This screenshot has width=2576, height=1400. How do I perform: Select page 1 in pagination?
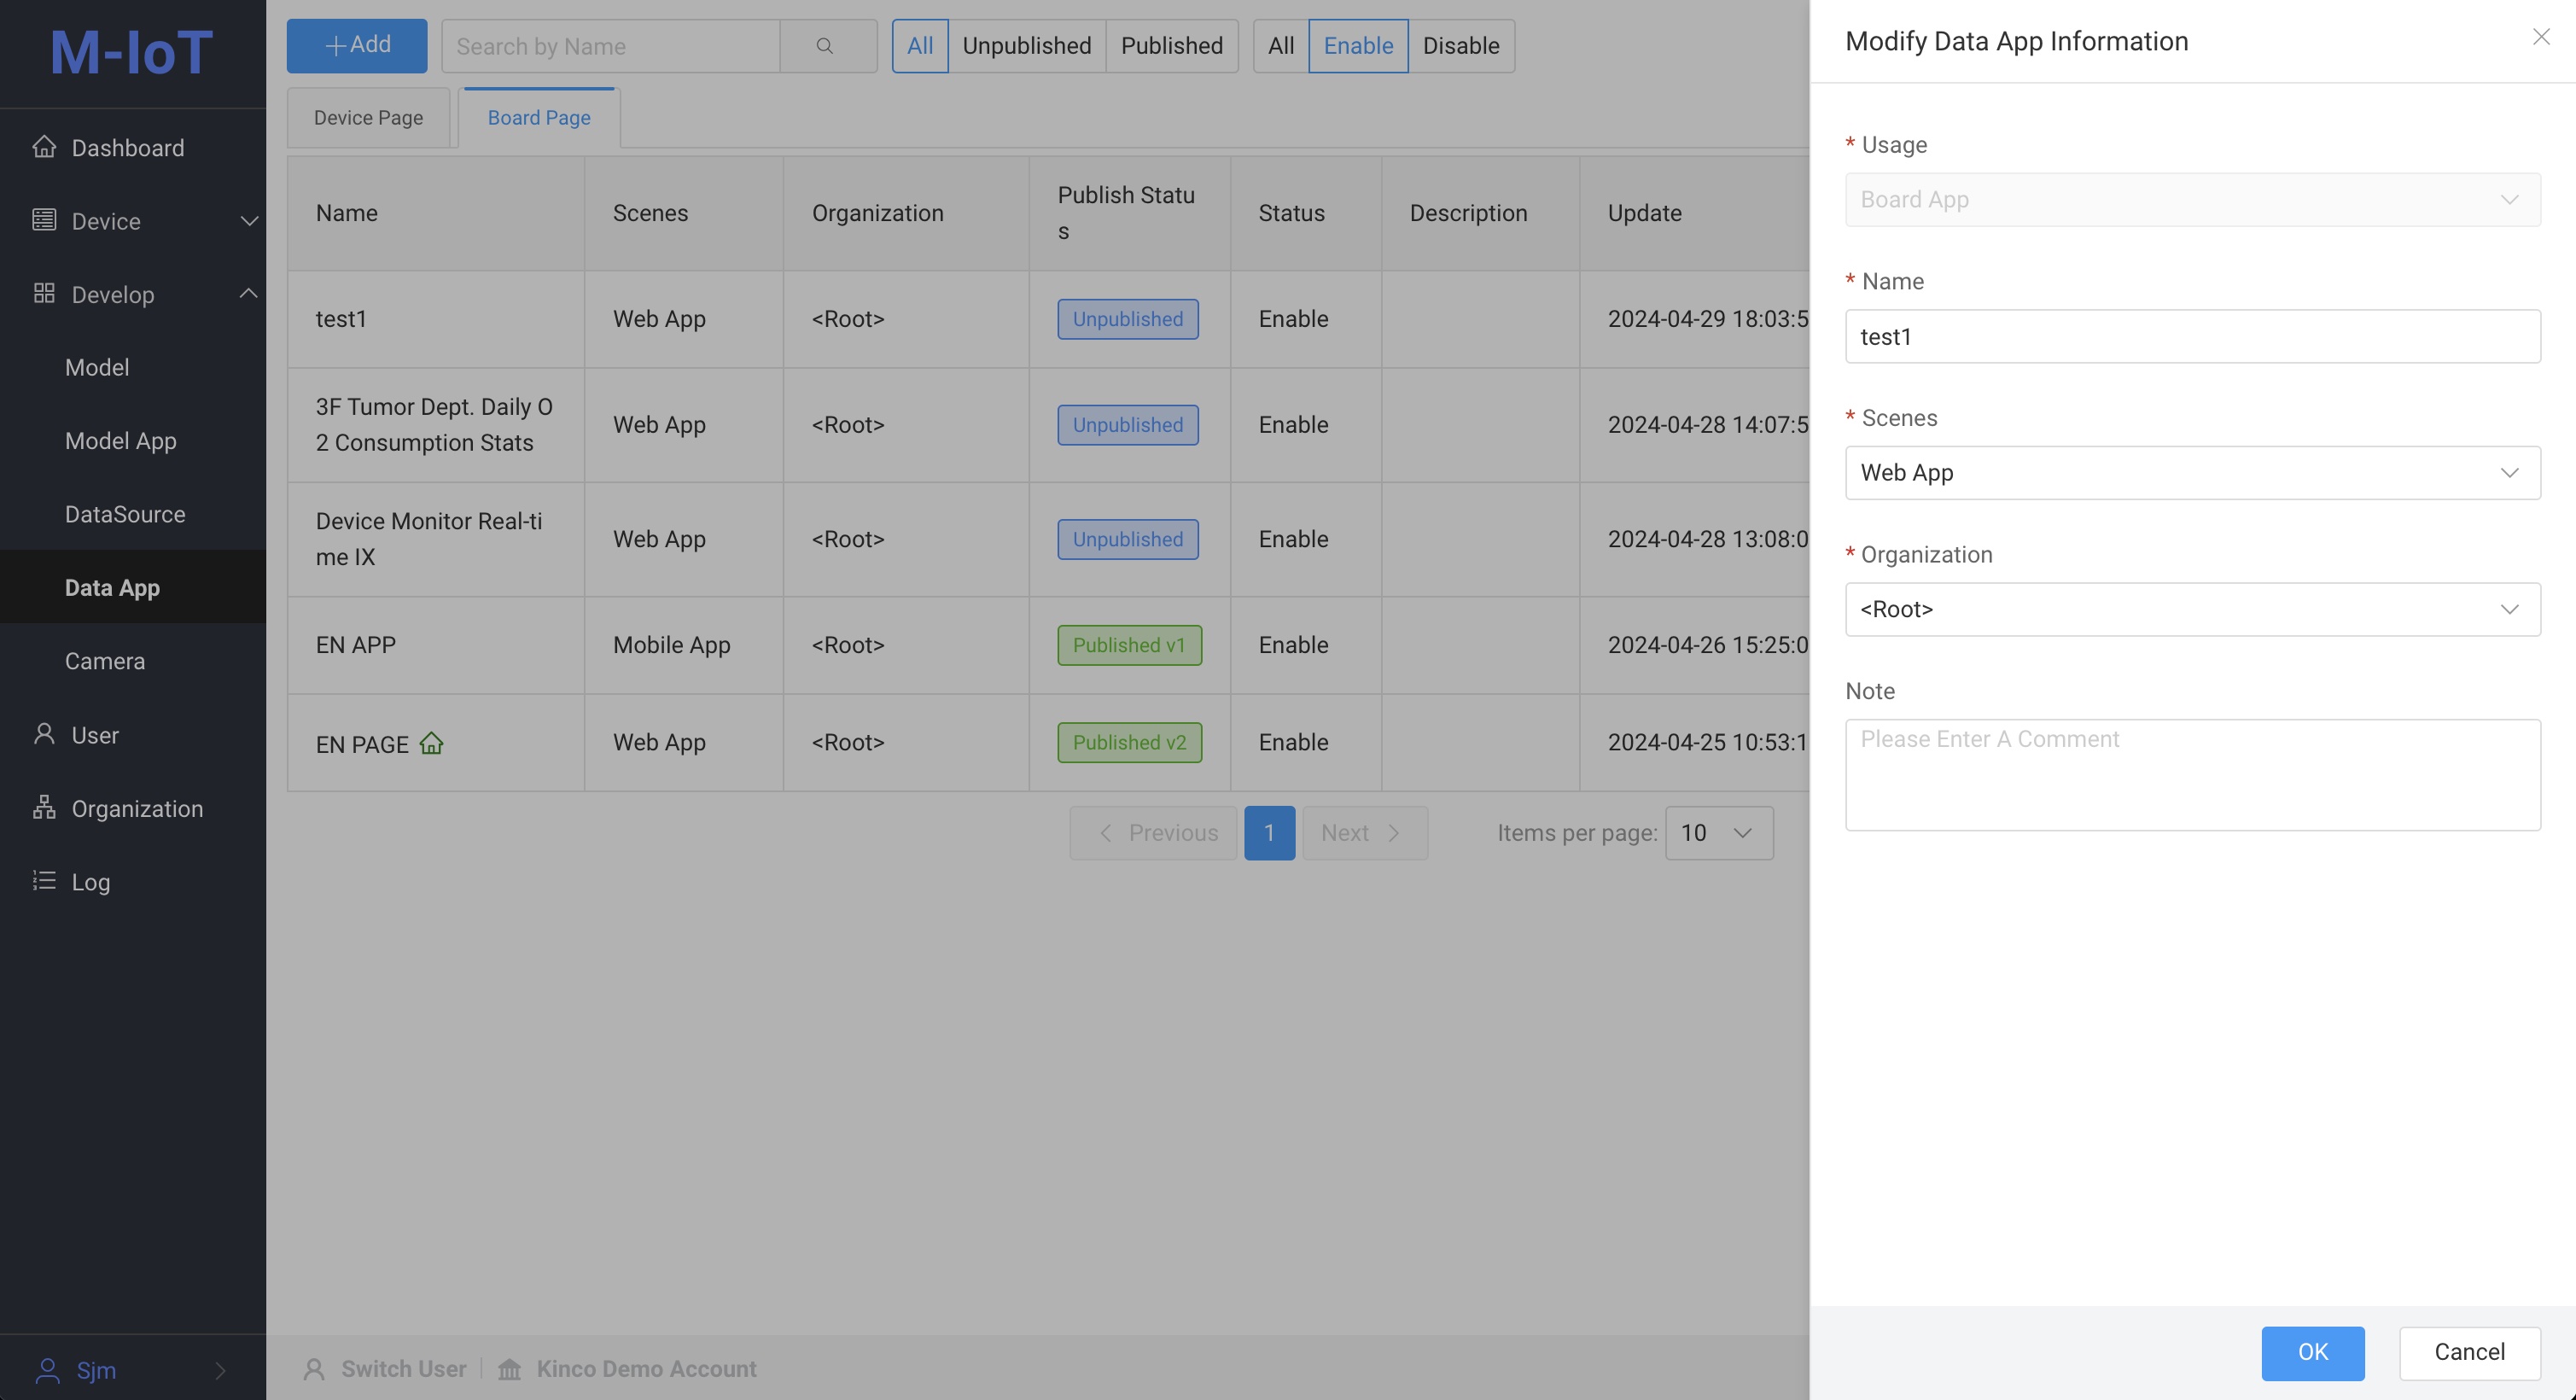click(x=1269, y=833)
